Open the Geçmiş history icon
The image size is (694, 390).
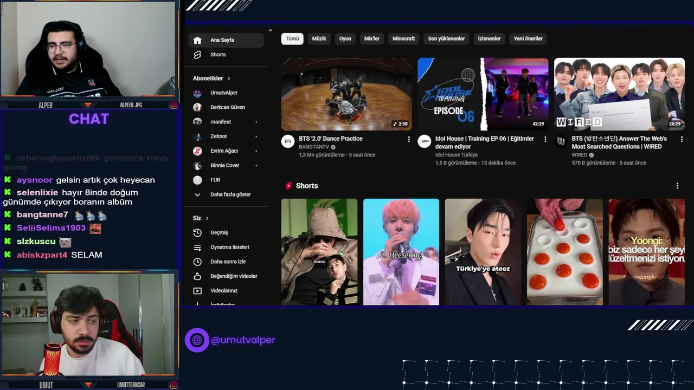pos(197,232)
